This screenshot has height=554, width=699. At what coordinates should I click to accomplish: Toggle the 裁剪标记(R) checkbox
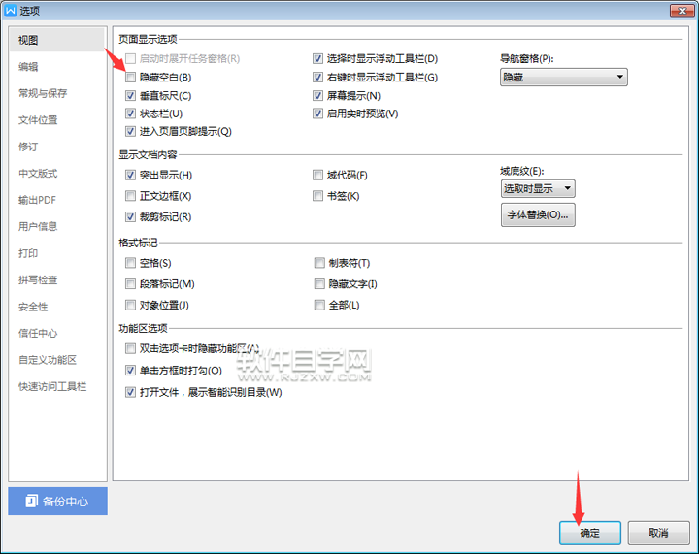coord(130,217)
